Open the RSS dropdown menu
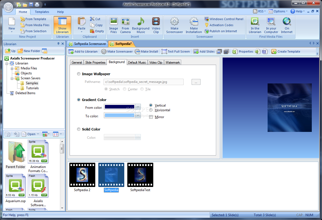Image resolution: width=322 pixels, height=220 pixels. tap(259, 11)
